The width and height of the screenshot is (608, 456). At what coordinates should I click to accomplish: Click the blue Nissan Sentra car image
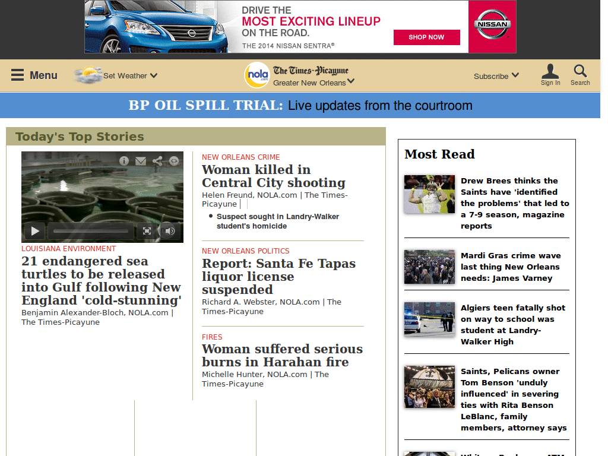[x=155, y=27]
